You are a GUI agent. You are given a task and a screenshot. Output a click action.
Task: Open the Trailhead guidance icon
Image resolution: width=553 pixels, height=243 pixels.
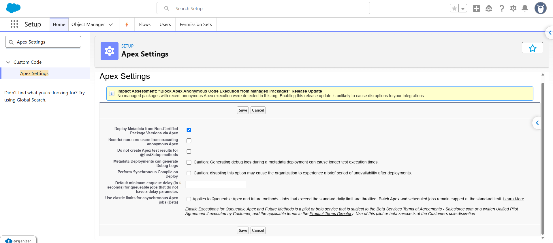pyautogui.click(x=489, y=8)
